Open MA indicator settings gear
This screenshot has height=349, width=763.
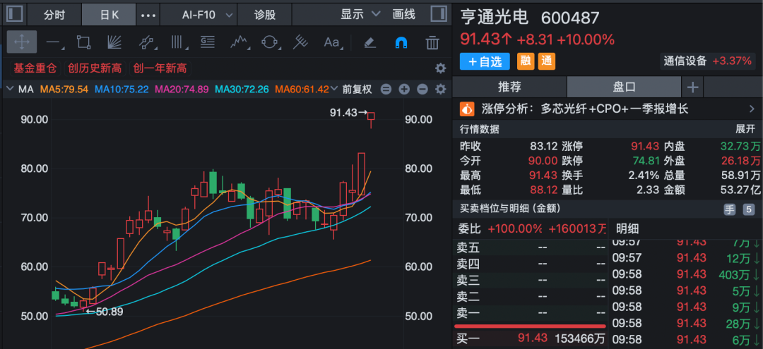(440, 90)
